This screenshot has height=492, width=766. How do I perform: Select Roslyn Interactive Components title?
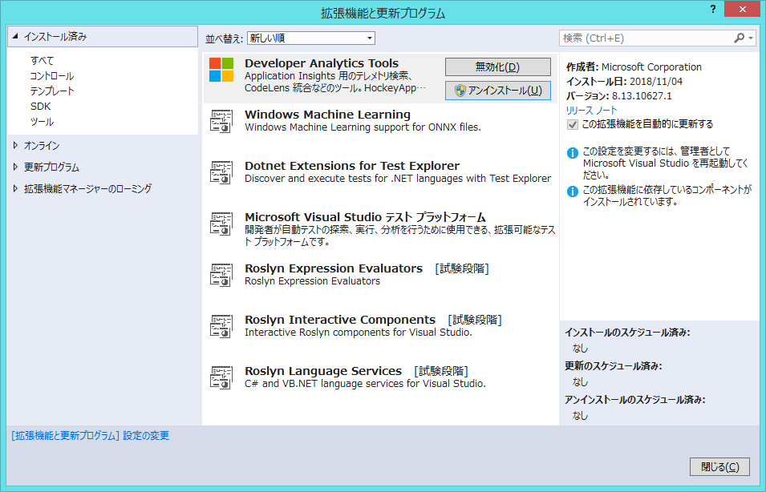point(339,319)
